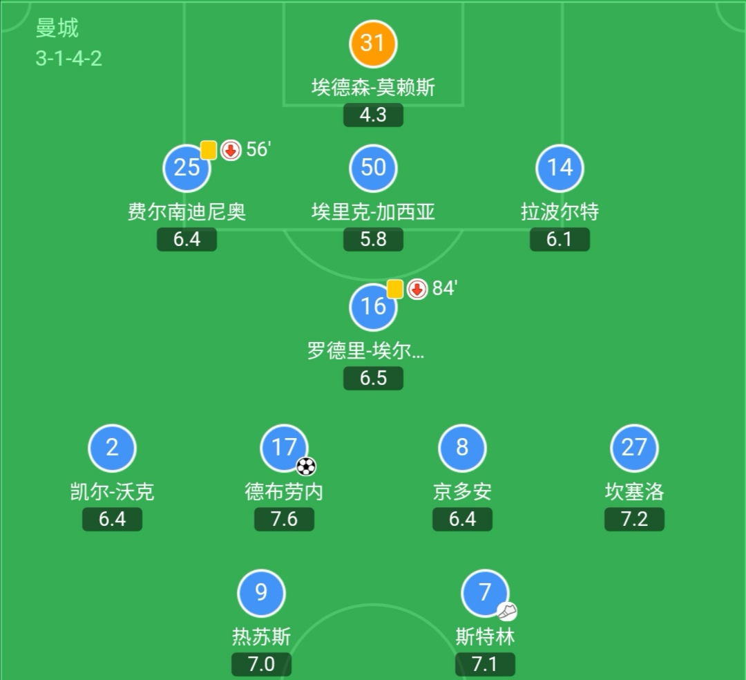Select 德布劳内's number 17 circle

283,446
